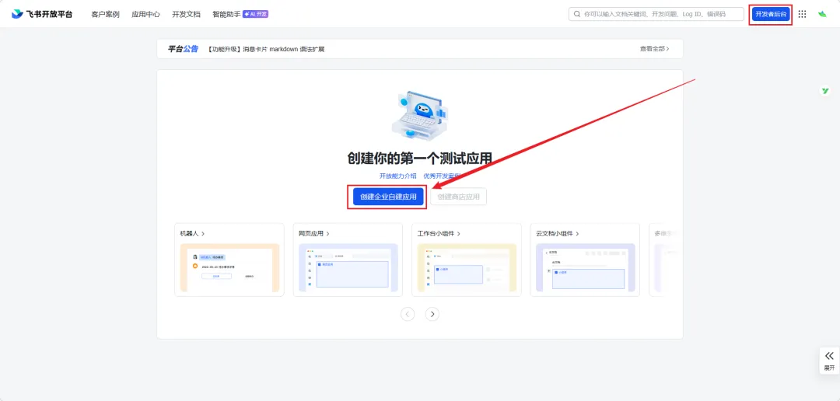Click the green user avatar icon
This screenshot has height=401, width=840.
[x=822, y=14]
